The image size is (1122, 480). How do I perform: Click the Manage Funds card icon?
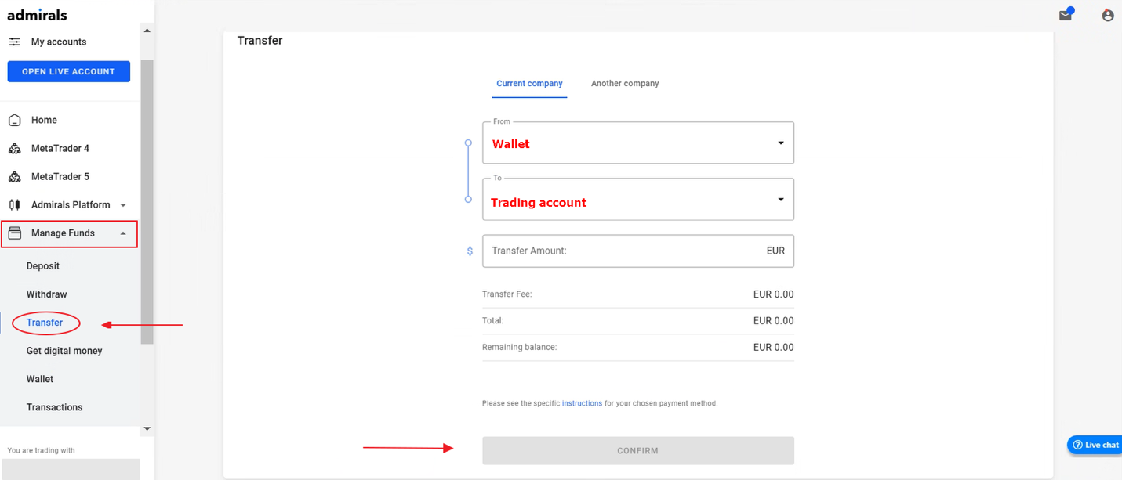(x=14, y=233)
